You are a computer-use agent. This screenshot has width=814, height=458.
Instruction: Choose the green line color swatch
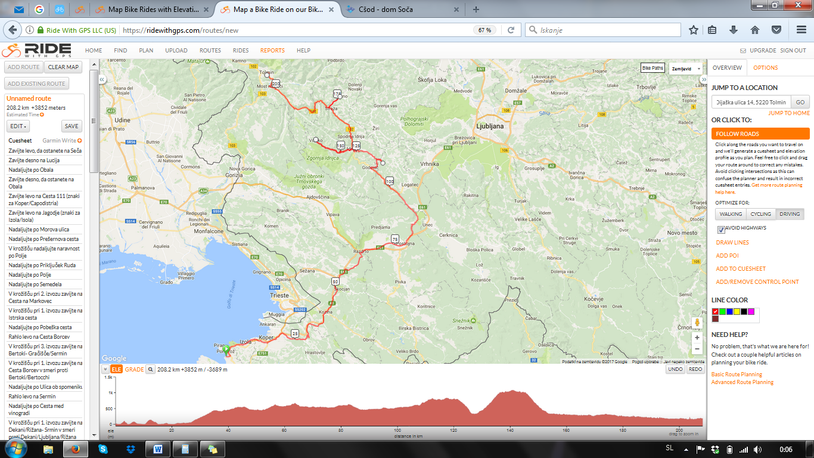723,312
